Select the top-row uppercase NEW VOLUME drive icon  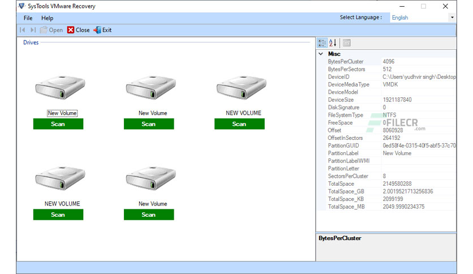[x=242, y=88]
